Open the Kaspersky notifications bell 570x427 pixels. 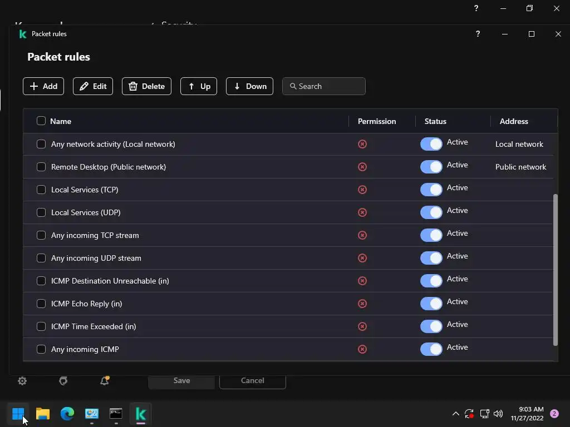tap(105, 381)
